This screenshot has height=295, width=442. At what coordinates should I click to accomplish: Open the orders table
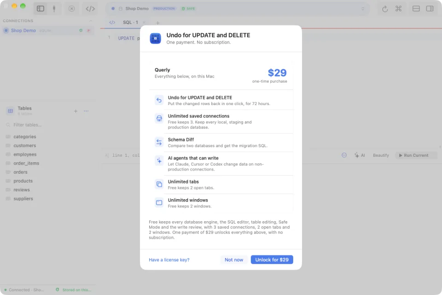pos(21,172)
